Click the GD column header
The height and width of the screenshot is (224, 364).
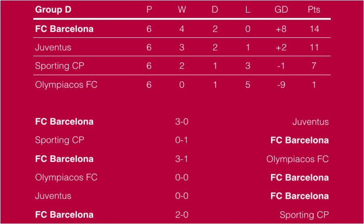281,10
